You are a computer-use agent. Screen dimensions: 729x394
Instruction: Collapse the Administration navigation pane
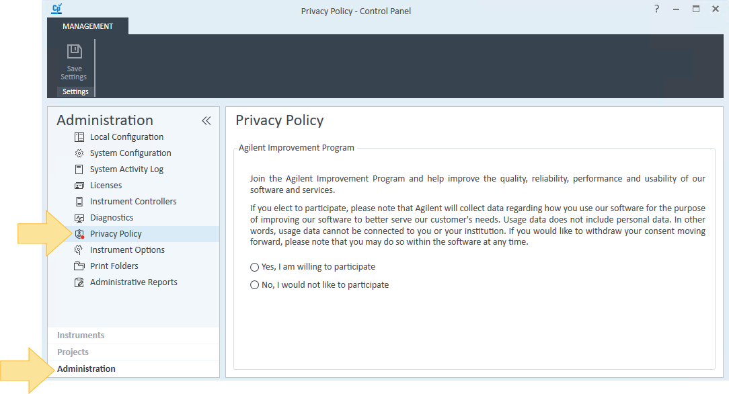(206, 121)
